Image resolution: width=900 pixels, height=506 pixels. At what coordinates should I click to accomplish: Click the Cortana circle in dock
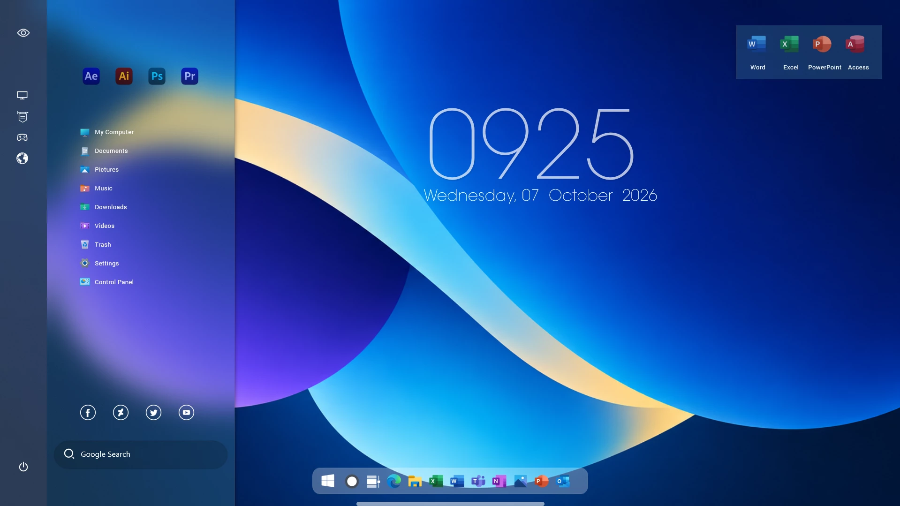coord(352,482)
